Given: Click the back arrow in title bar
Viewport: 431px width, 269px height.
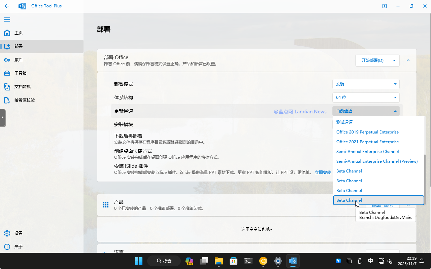Looking at the screenshot, I should pos(7,6).
